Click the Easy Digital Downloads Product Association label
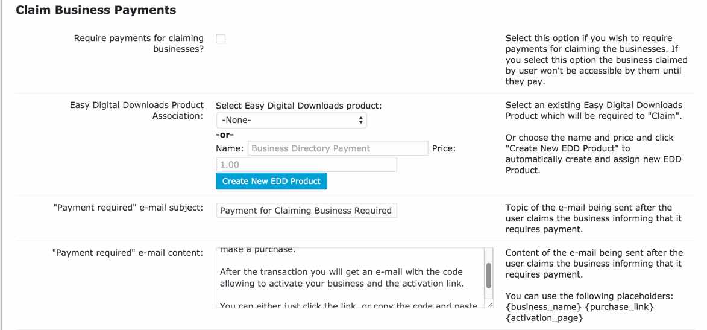The width and height of the screenshot is (707, 330). click(137, 110)
